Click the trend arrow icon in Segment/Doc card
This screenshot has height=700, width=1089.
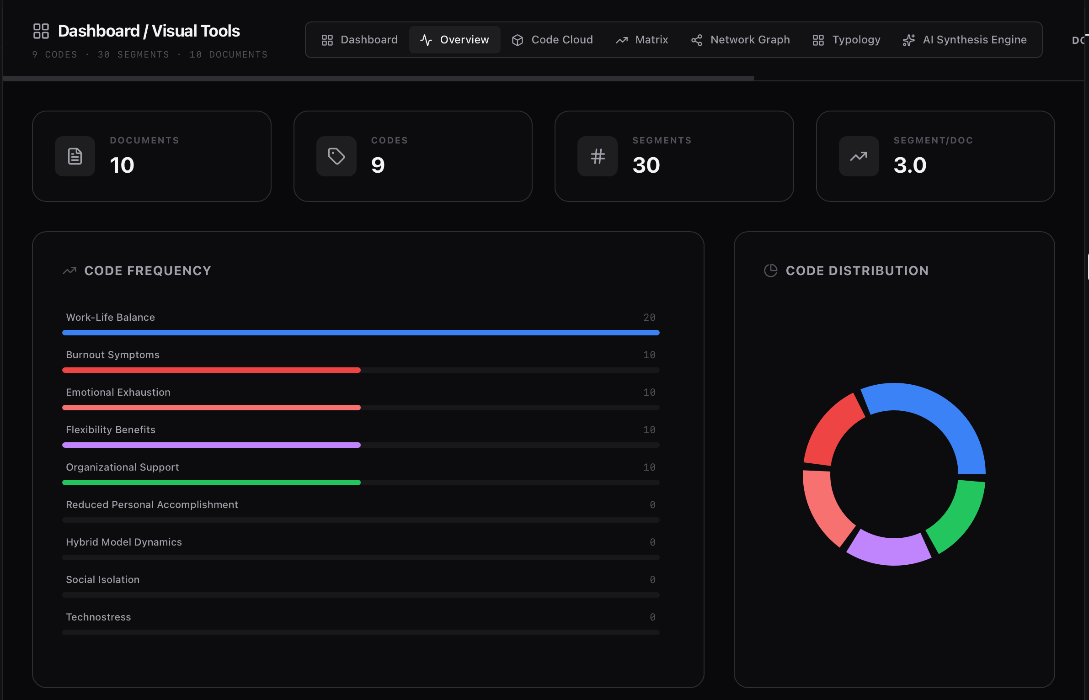coord(859,156)
